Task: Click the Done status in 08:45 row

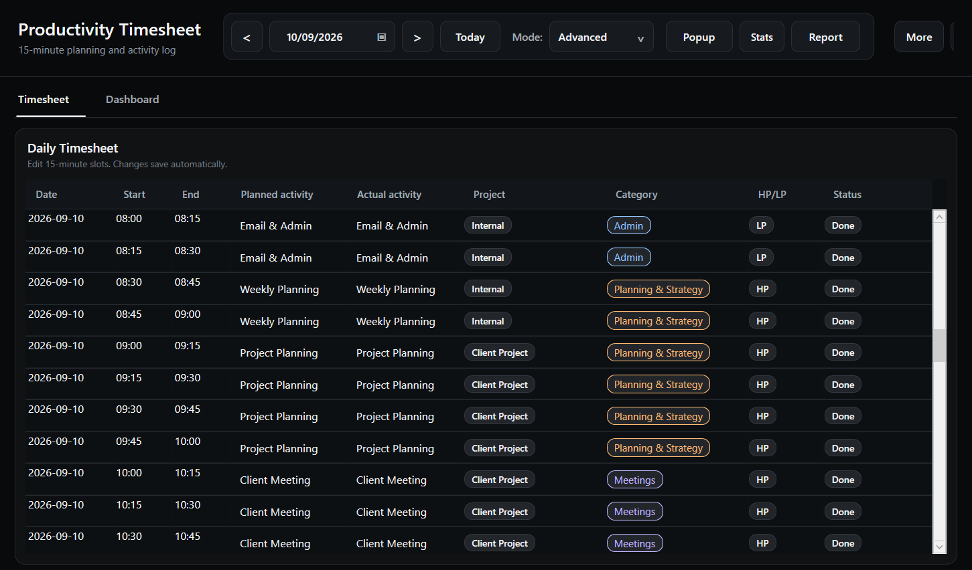Action: coord(843,321)
